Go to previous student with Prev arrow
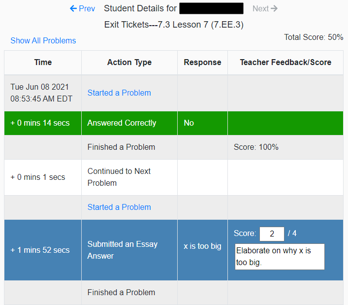 [82, 8]
